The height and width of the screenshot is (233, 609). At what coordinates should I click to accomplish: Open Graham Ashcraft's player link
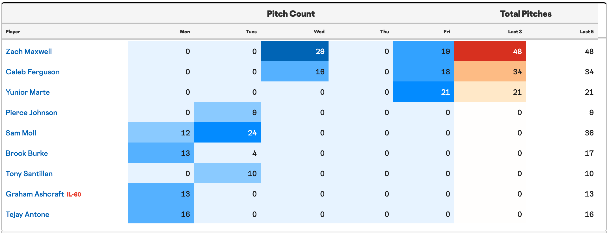(x=35, y=194)
